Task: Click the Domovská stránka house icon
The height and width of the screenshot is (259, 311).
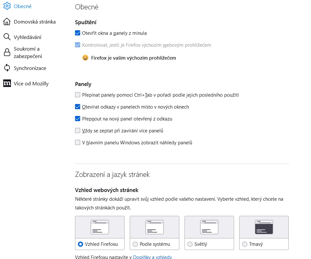Action: click(x=7, y=22)
